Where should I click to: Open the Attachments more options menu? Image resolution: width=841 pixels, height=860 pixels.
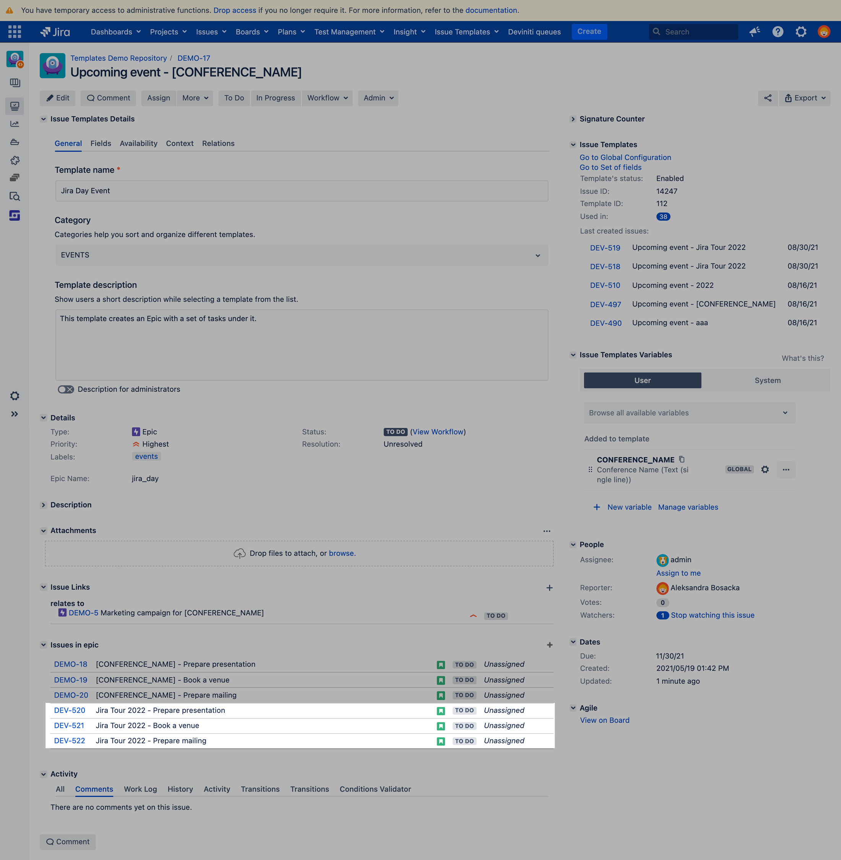[x=546, y=531]
